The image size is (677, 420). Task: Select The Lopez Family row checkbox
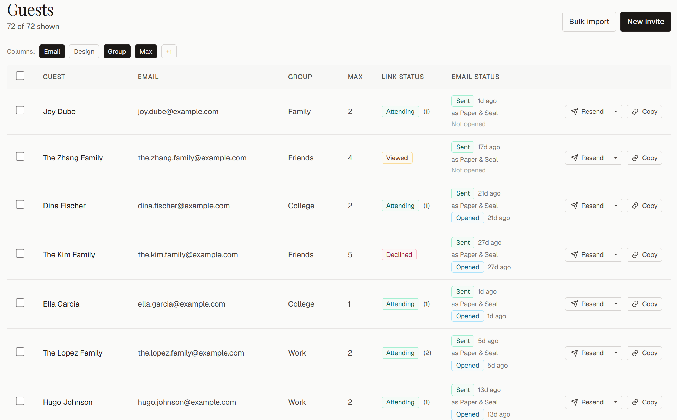pyautogui.click(x=20, y=352)
